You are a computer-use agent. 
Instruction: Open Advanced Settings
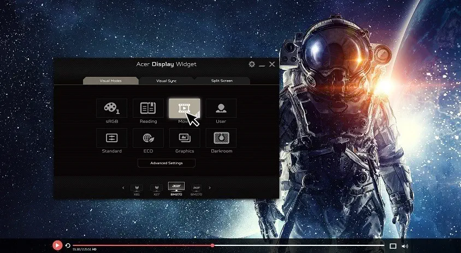(x=167, y=163)
